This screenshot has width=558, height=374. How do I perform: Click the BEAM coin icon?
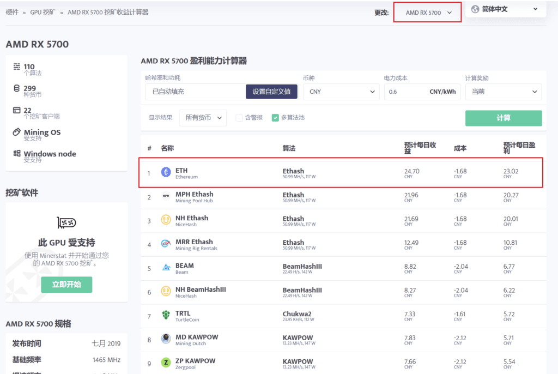pyautogui.click(x=166, y=268)
